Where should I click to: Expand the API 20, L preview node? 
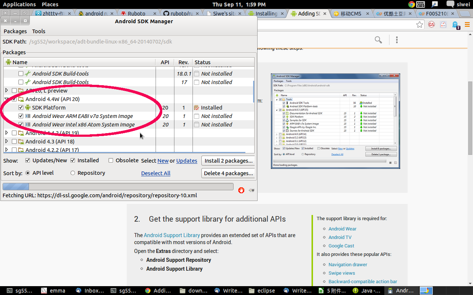pyautogui.click(x=7, y=90)
